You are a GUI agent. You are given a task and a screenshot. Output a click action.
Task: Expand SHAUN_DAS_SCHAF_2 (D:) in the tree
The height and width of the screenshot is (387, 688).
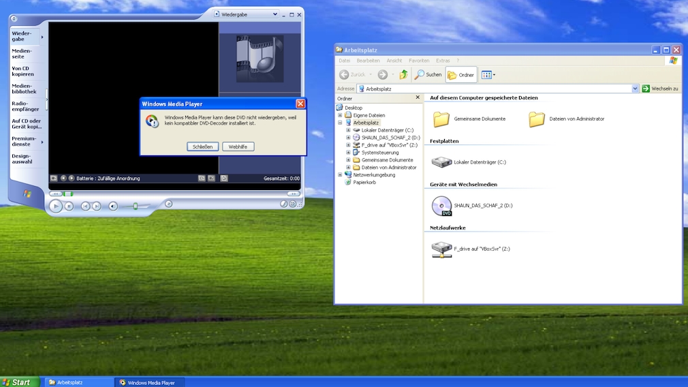click(348, 138)
